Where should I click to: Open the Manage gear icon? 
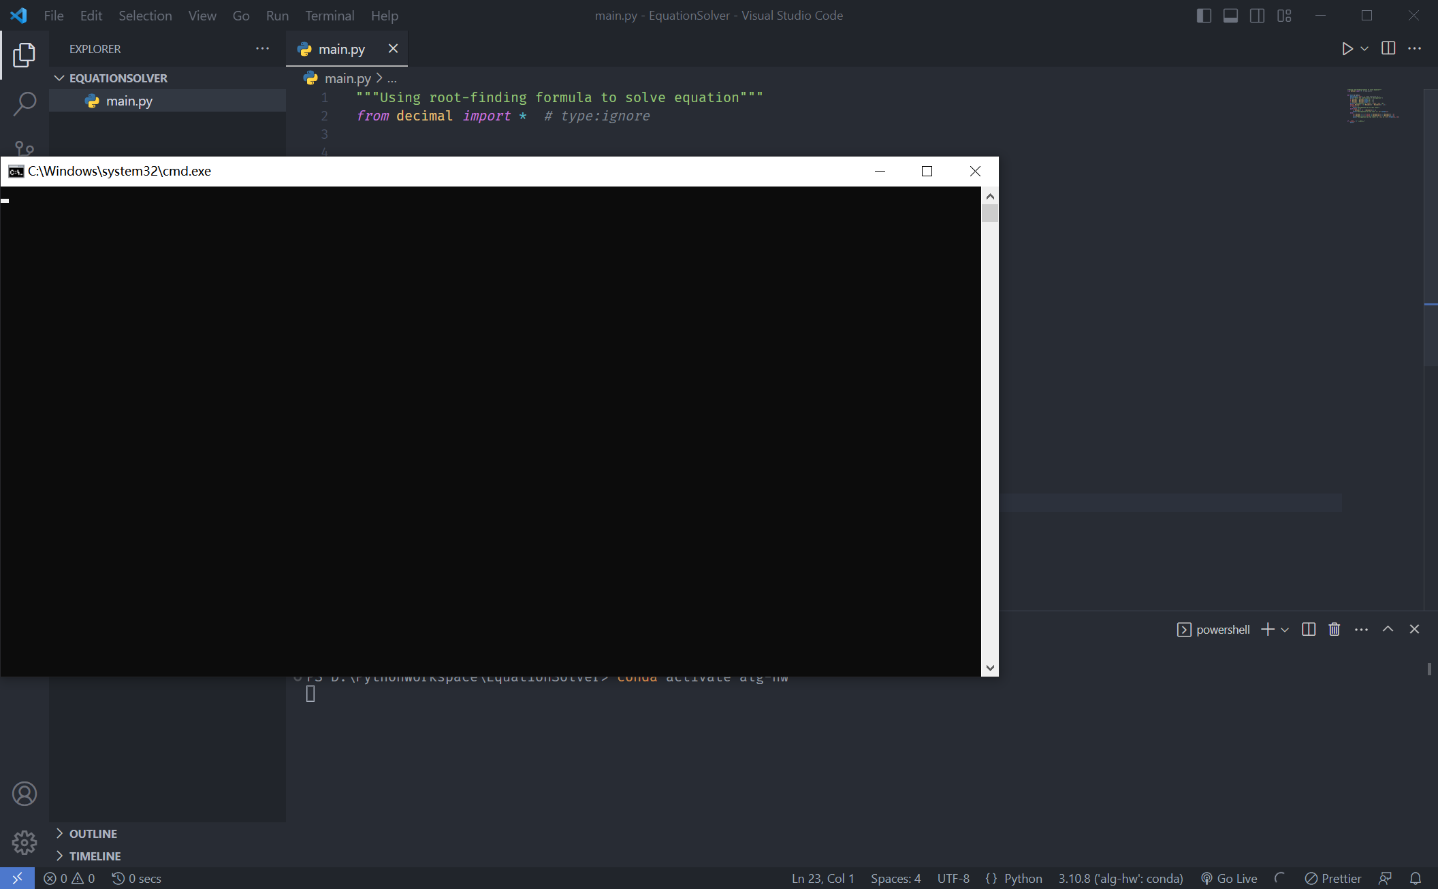(25, 842)
